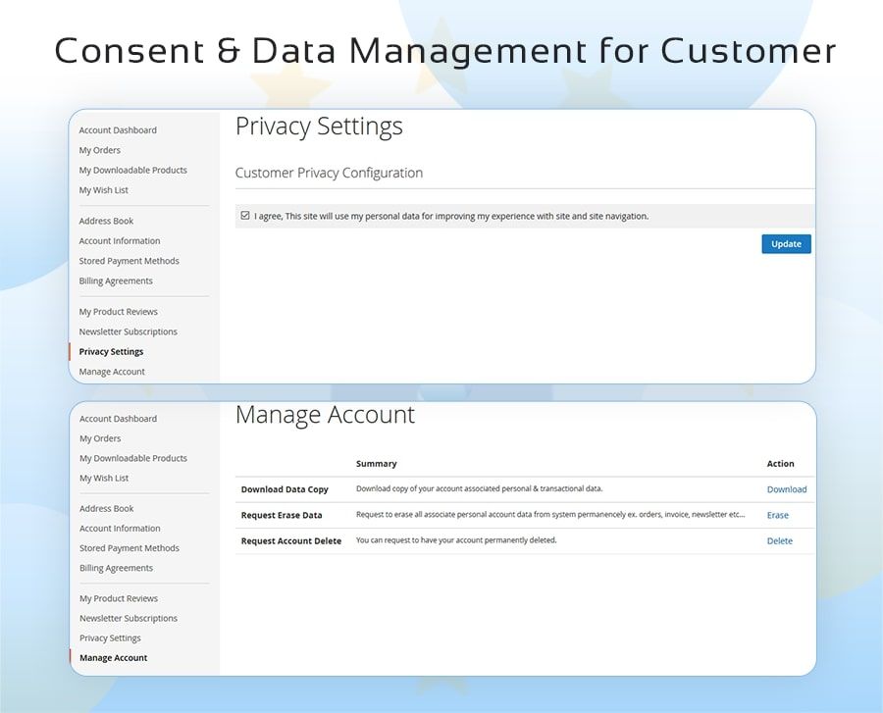
Task: Click the Erase action link
Action: tap(777, 515)
